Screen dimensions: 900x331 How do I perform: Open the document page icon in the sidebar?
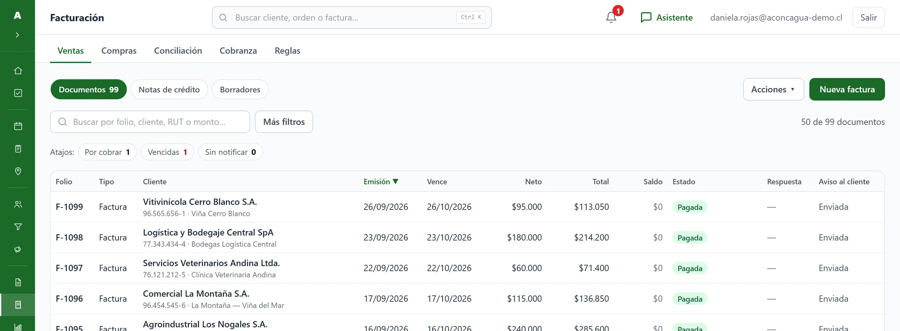click(18, 282)
